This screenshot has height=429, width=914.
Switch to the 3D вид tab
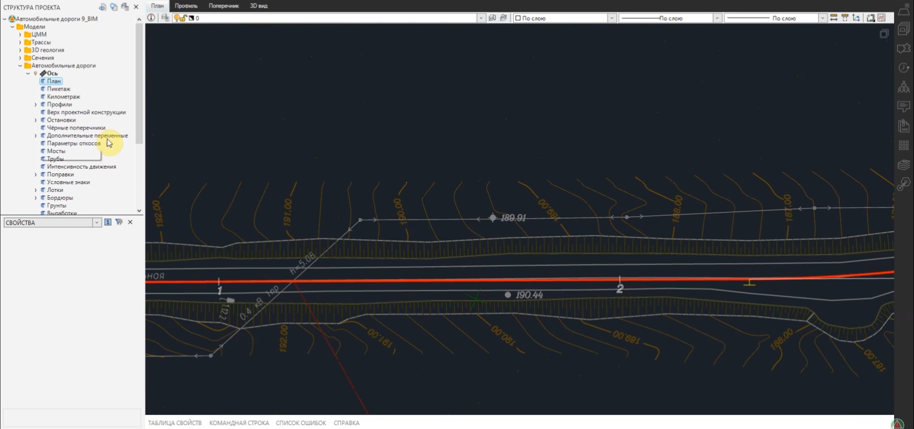pos(259,6)
